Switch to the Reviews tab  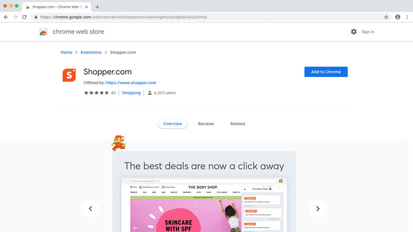(206, 124)
